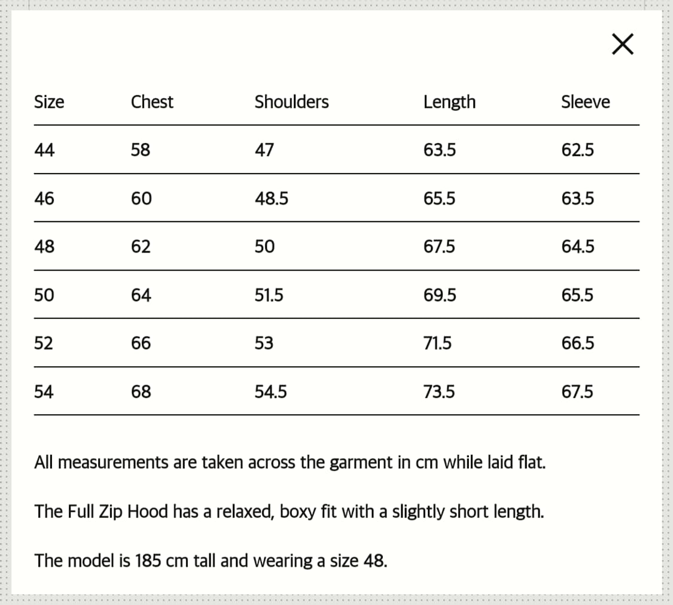Select size 52 in the table

44,343
